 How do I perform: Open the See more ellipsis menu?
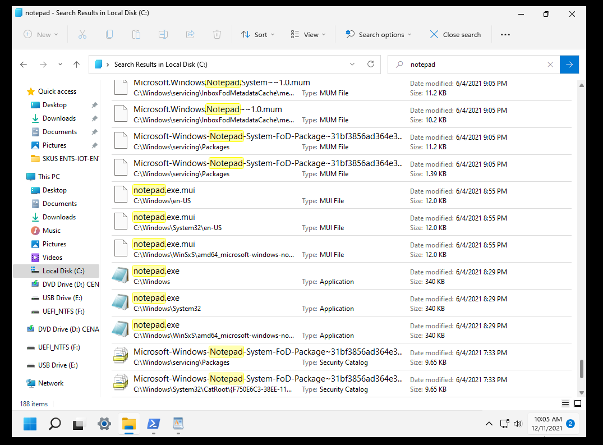[505, 35]
